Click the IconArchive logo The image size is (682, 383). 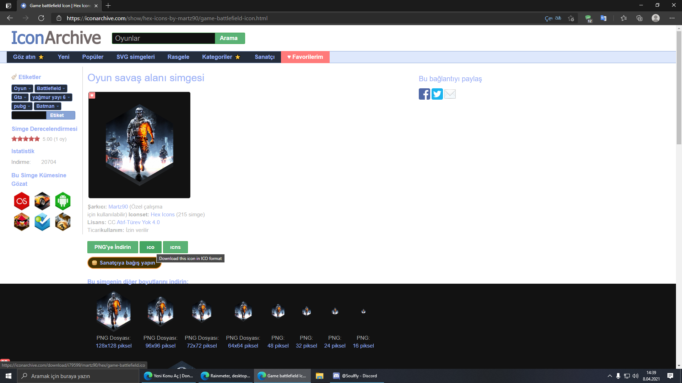56,38
